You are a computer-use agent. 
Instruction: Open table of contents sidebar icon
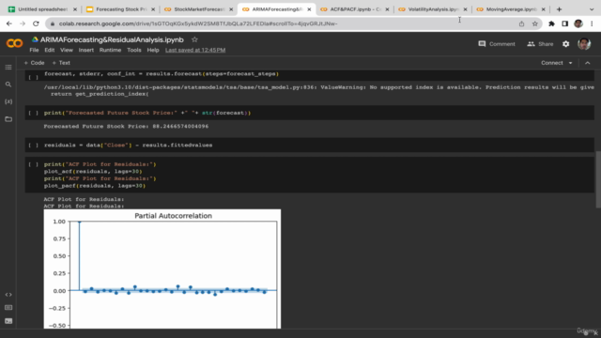point(8,67)
